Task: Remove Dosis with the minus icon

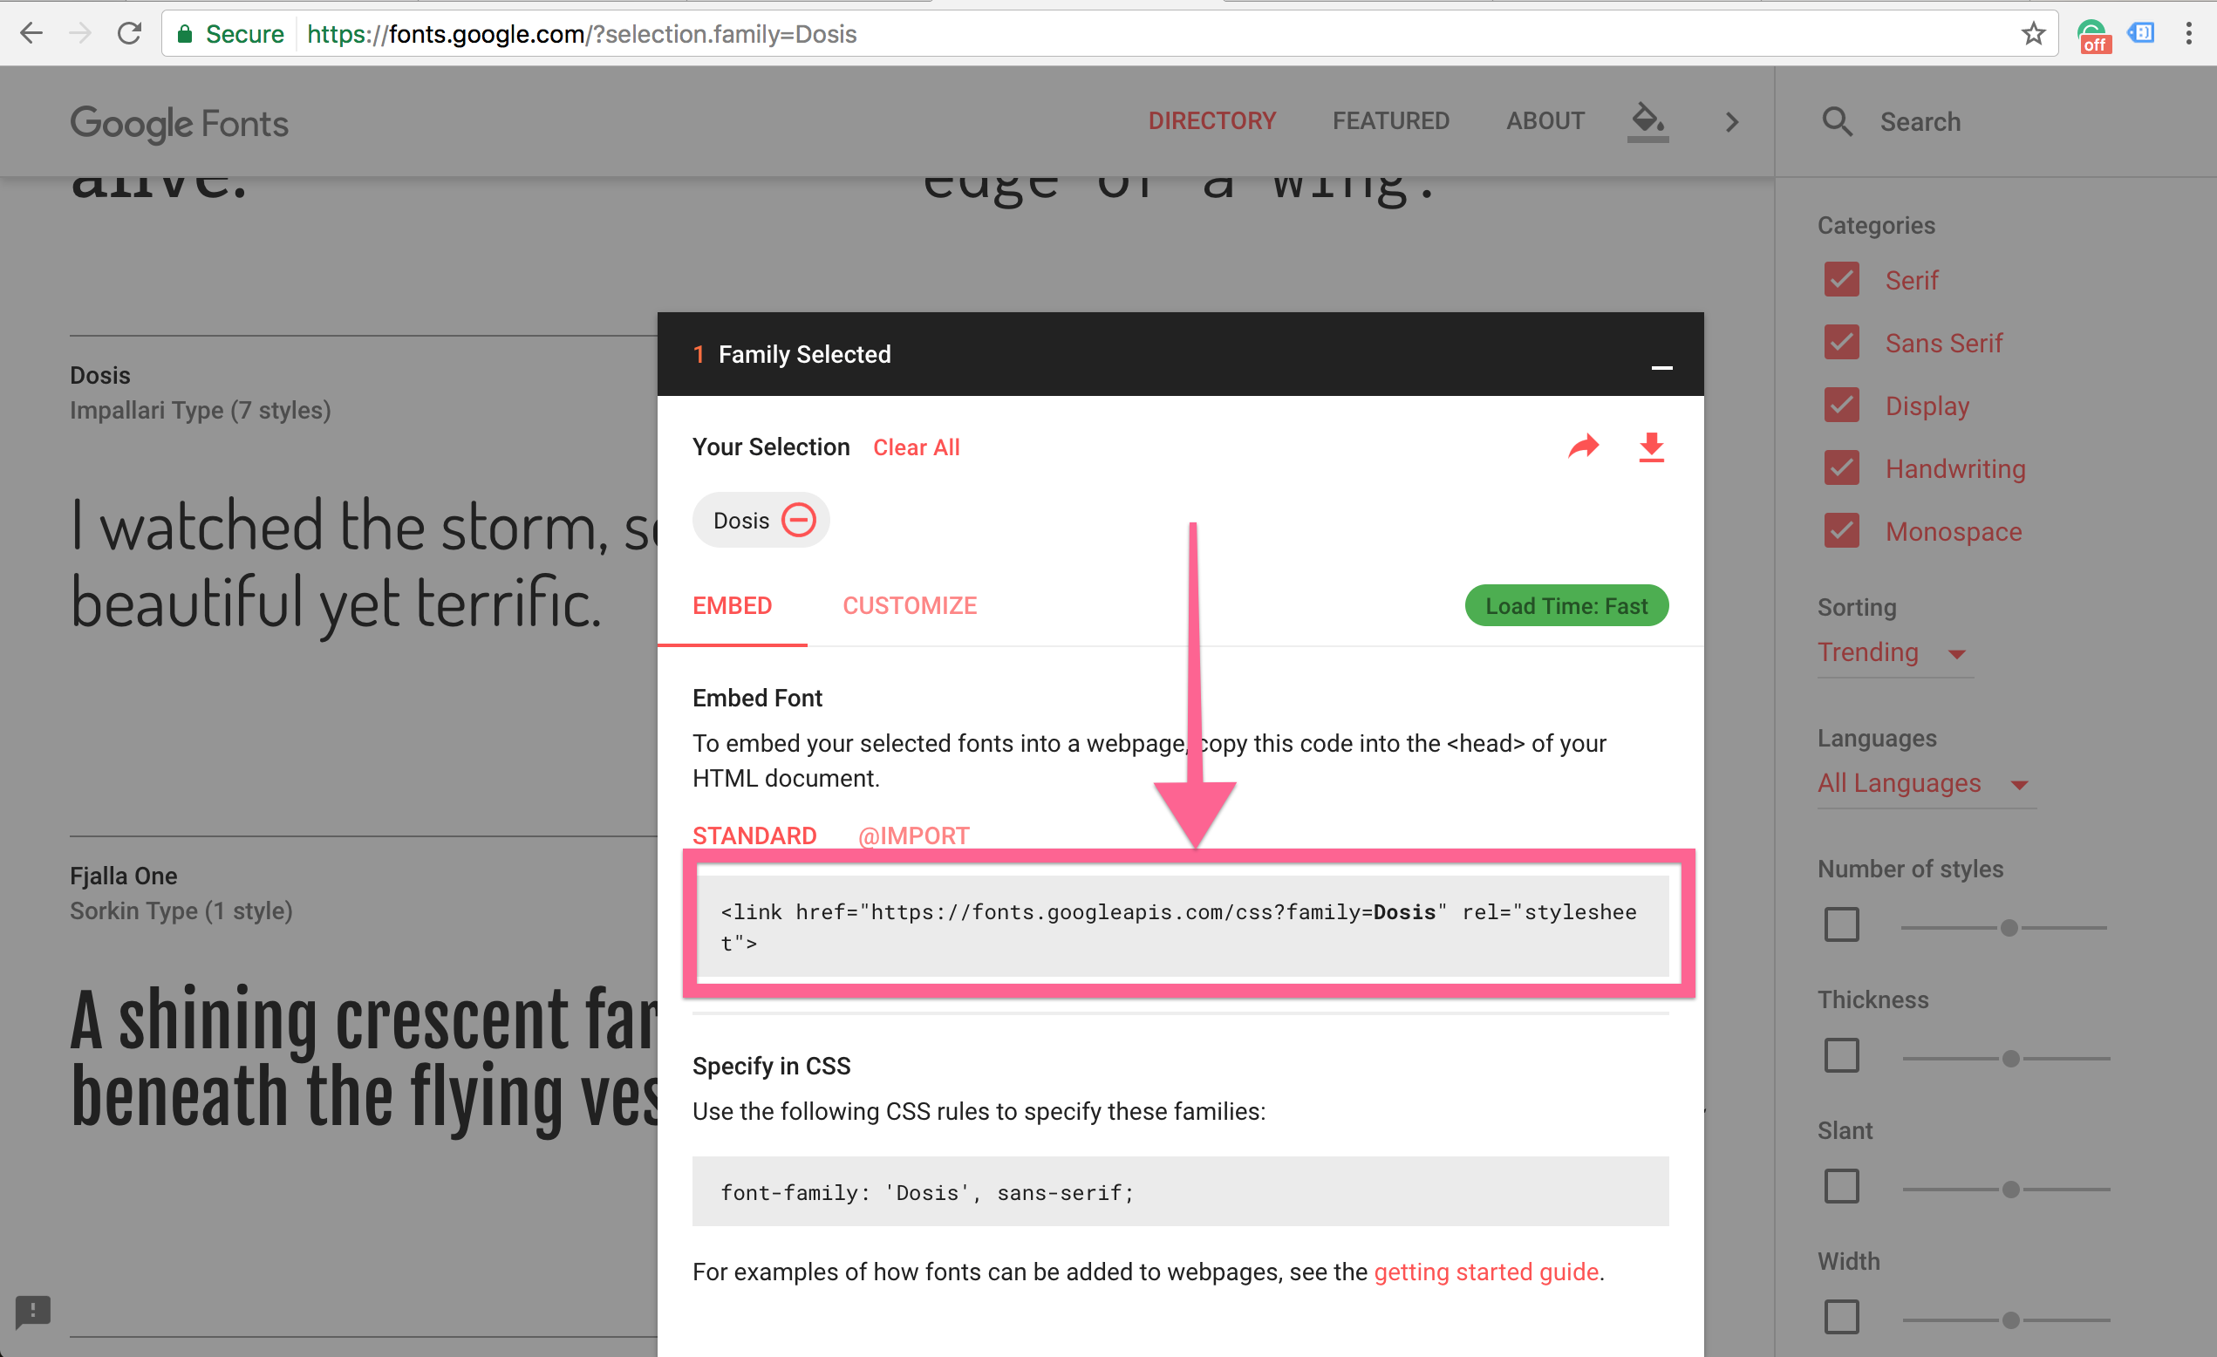Action: (x=798, y=520)
